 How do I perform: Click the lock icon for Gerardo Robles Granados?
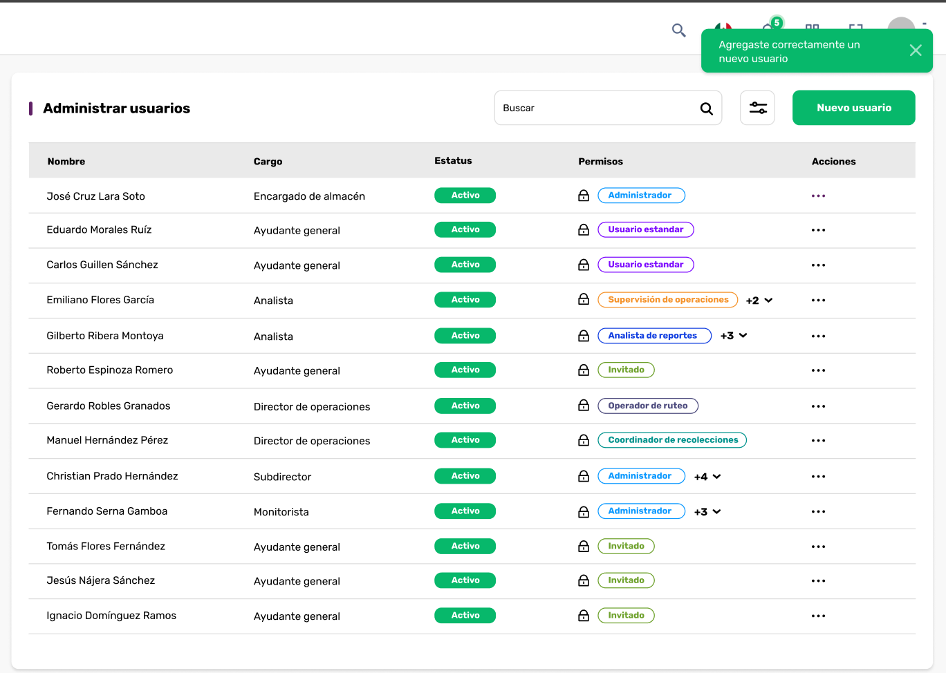(x=584, y=406)
